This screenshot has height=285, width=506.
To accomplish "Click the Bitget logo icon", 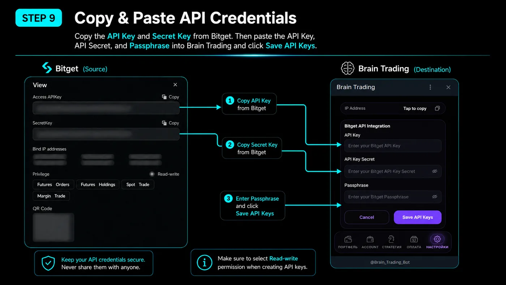I will coord(47,68).
